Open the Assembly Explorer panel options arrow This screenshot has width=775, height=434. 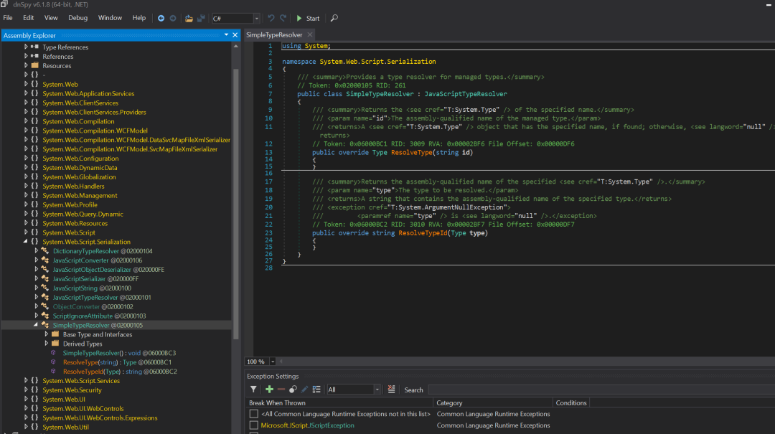226,35
